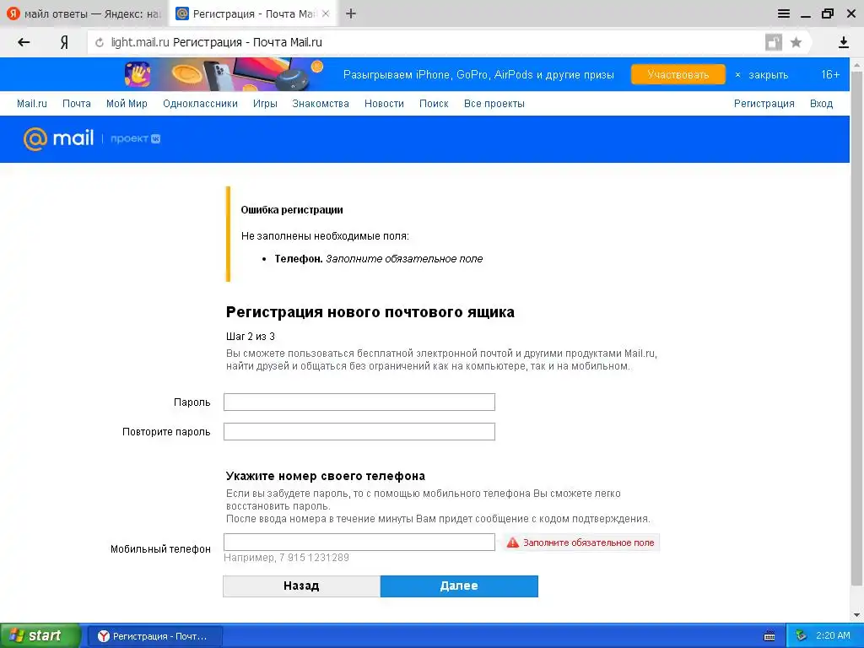Focus the Мобильный телефон input field
This screenshot has width=864, height=648.
[x=359, y=543]
